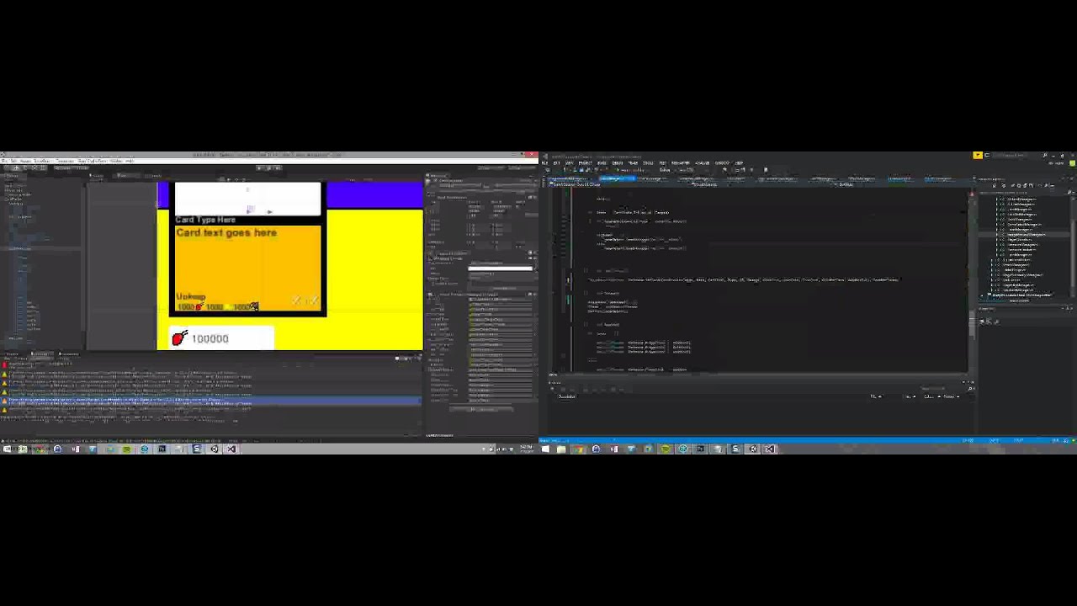
Task: Click the white color field in Inspector
Action: pyautogui.click(x=500, y=268)
